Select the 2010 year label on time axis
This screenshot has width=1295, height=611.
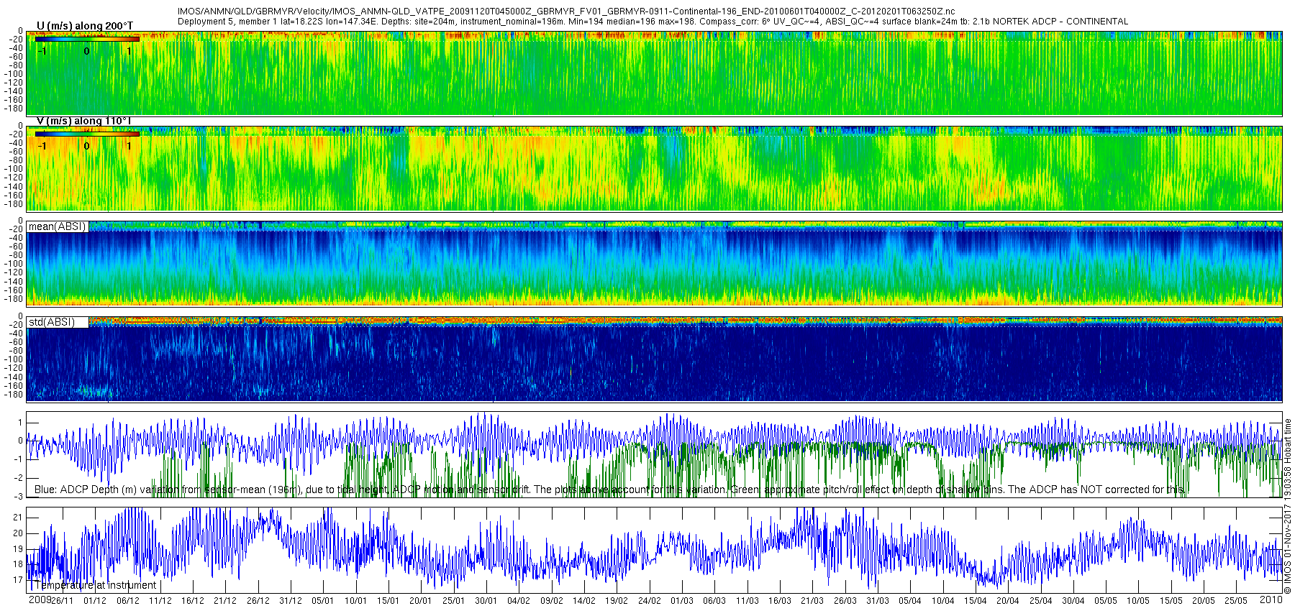tap(1271, 599)
